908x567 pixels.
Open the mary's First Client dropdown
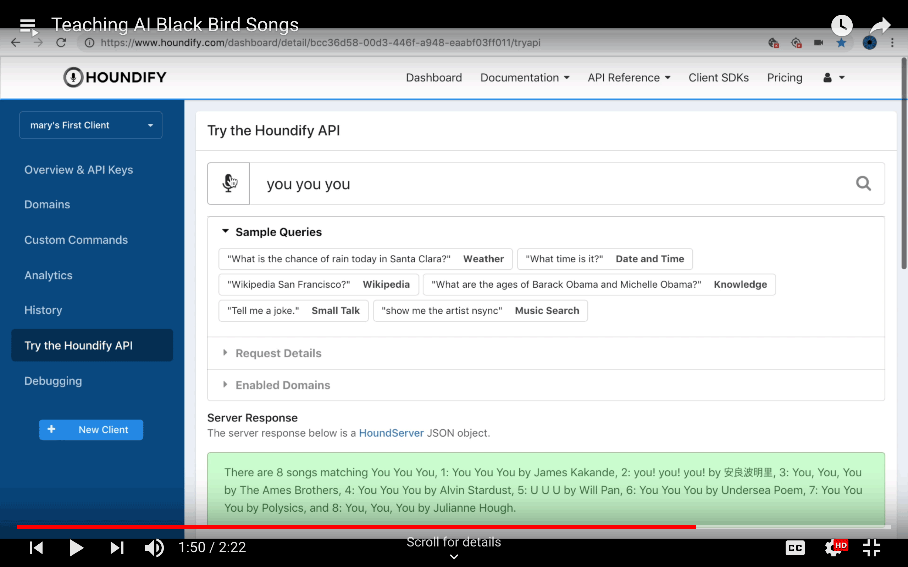(x=91, y=125)
